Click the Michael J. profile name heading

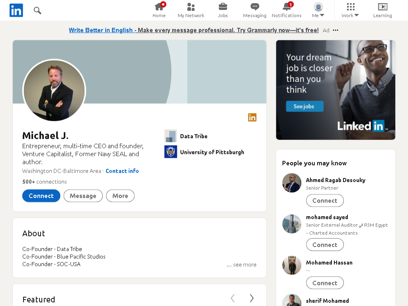[x=45, y=135]
